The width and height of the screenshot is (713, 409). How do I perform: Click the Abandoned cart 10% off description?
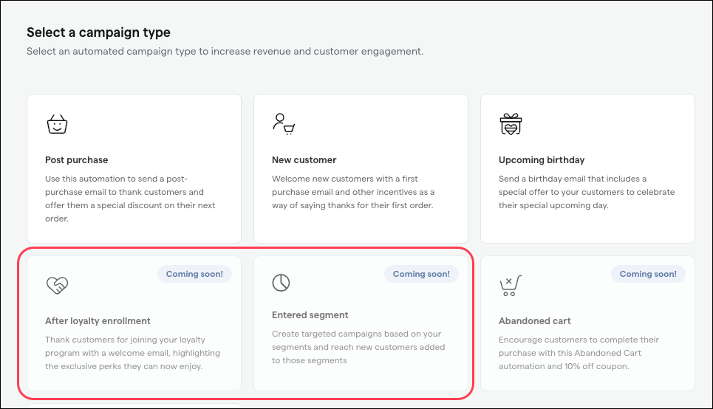(579, 353)
